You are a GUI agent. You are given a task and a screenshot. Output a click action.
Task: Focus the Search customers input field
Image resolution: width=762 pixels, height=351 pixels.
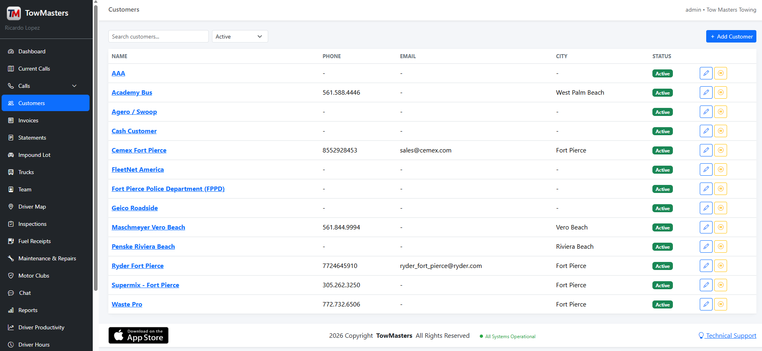(158, 37)
